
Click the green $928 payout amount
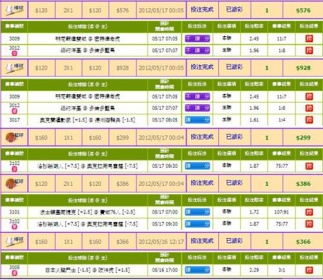[303, 68]
